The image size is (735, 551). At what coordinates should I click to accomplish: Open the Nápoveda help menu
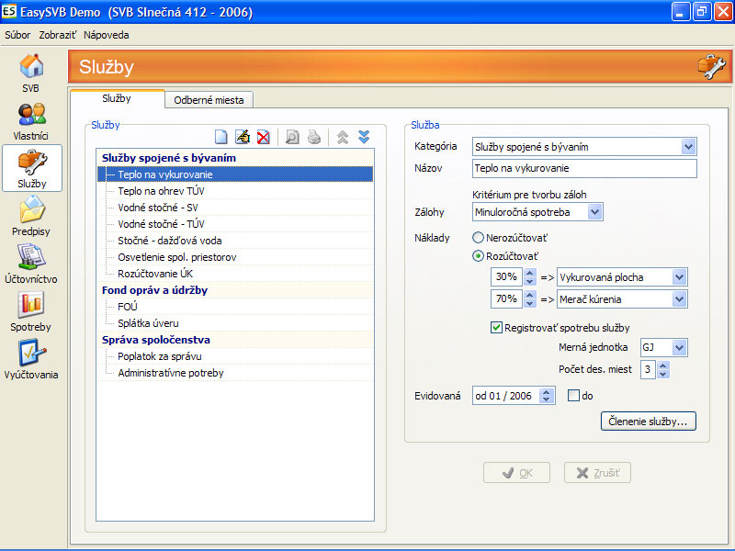[x=106, y=35]
